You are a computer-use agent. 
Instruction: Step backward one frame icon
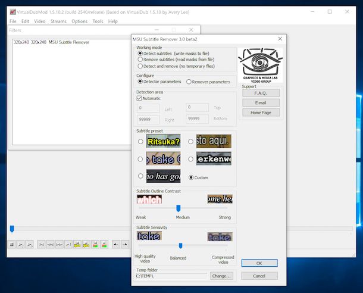(50, 244)
